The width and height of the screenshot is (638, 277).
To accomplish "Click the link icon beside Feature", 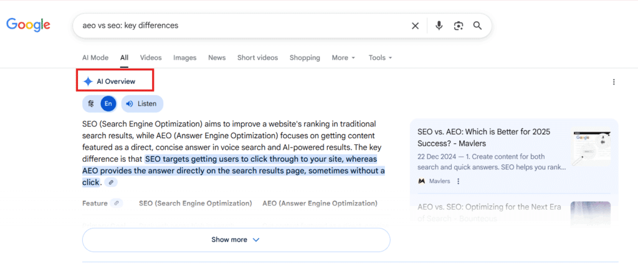I will click(117, 203).
